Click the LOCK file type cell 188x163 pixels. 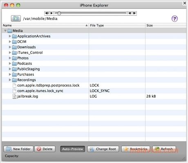(x=94, y=85)
